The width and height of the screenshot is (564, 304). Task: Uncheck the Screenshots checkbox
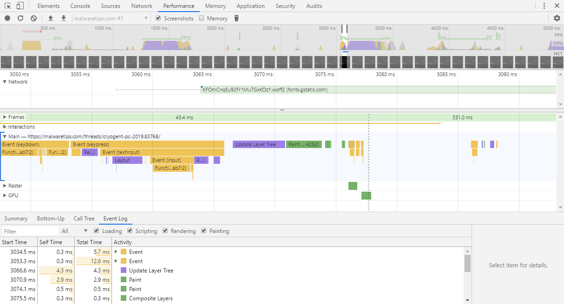pyautogui.click(x=158, y=18)
